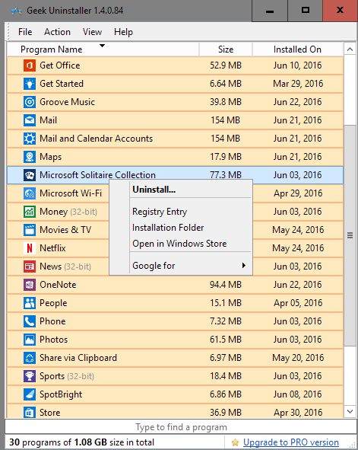Screen dimensions: 358x450
Task: Click the 6.64 MB size value
Action: coord(226,84)
